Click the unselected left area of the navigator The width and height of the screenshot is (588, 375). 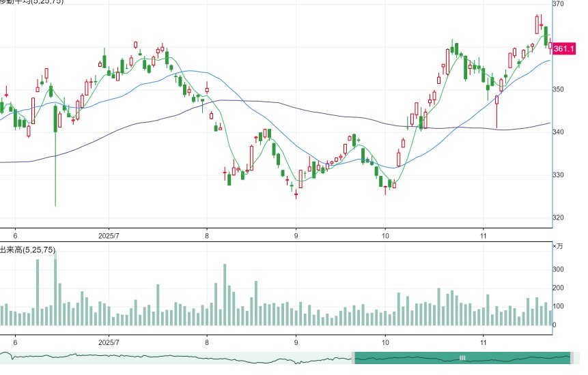click(176, 358)
